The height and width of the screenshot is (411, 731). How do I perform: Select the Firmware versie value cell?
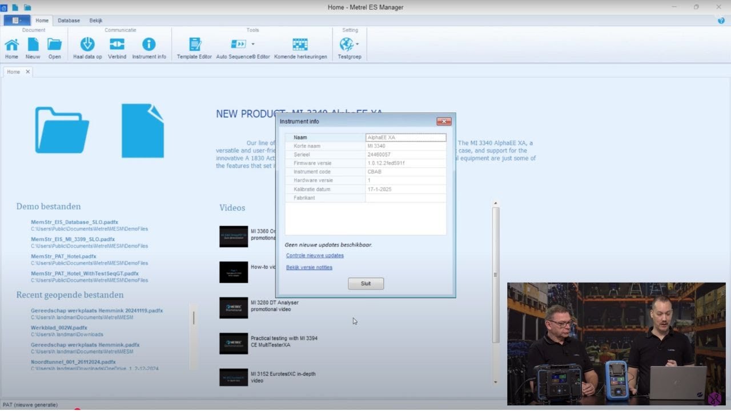click(x=405, y=163)
